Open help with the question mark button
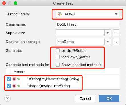The height and width of the screenshot is (105, 126). 7,98
